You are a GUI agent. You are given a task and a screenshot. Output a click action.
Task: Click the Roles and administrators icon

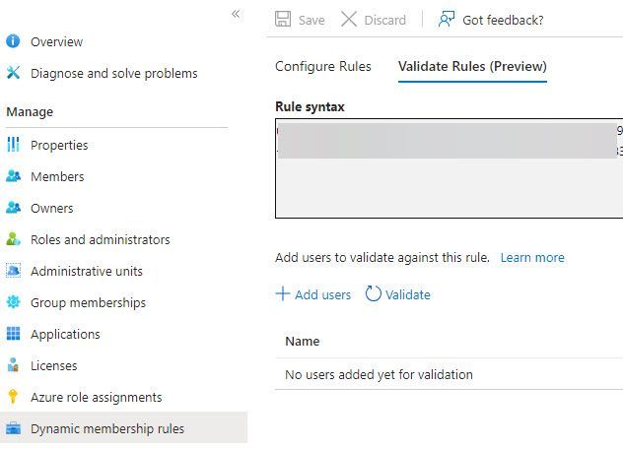click(14, 239)
